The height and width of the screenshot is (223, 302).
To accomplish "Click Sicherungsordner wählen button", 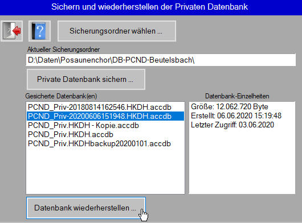I will pyautogui.click(x=117, y=31).
